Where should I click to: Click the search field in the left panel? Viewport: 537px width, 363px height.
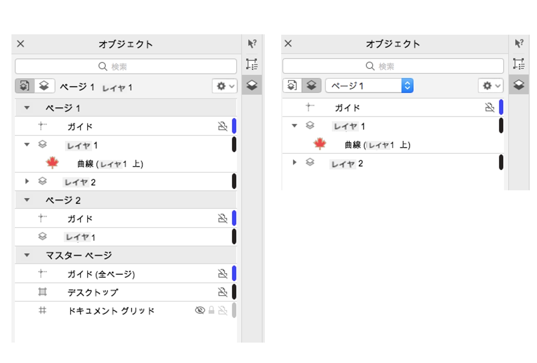(126, 66)
